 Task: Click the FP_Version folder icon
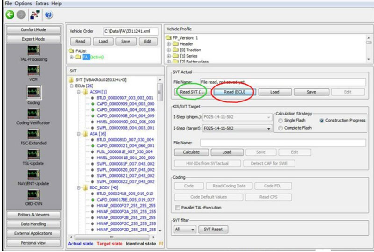pos(169,38)
